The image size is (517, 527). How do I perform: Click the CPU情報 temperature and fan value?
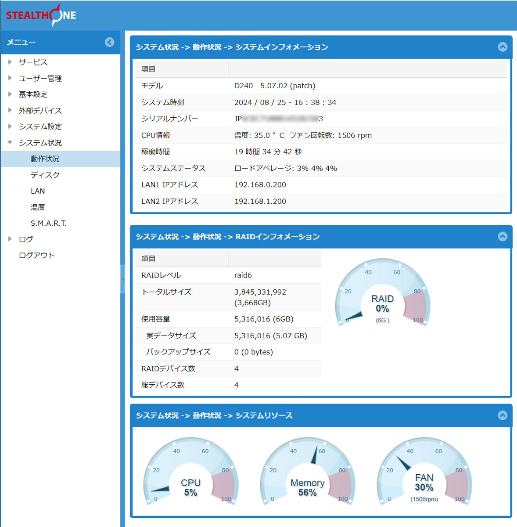click(x=303, y=135)
